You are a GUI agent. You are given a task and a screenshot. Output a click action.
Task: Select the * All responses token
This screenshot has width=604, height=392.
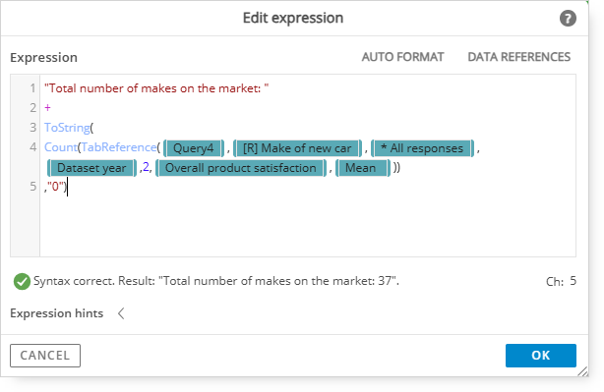(x=422, y=148)
